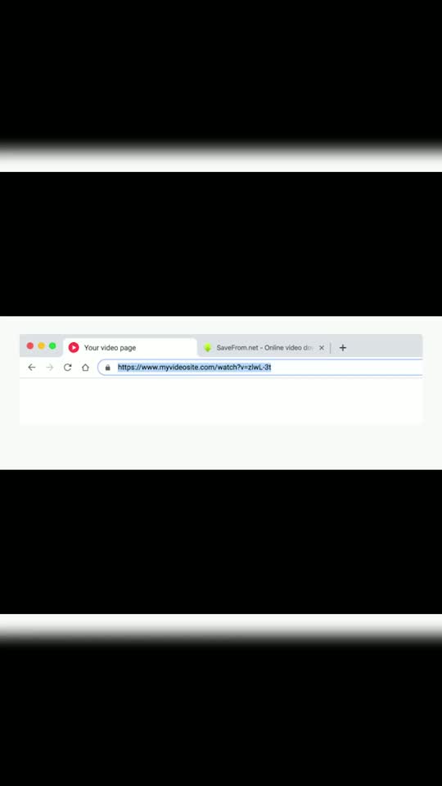Go back with the left arrow button
Image resolution: width=442 pixels, height=786 pixels.
pos(32,368)
